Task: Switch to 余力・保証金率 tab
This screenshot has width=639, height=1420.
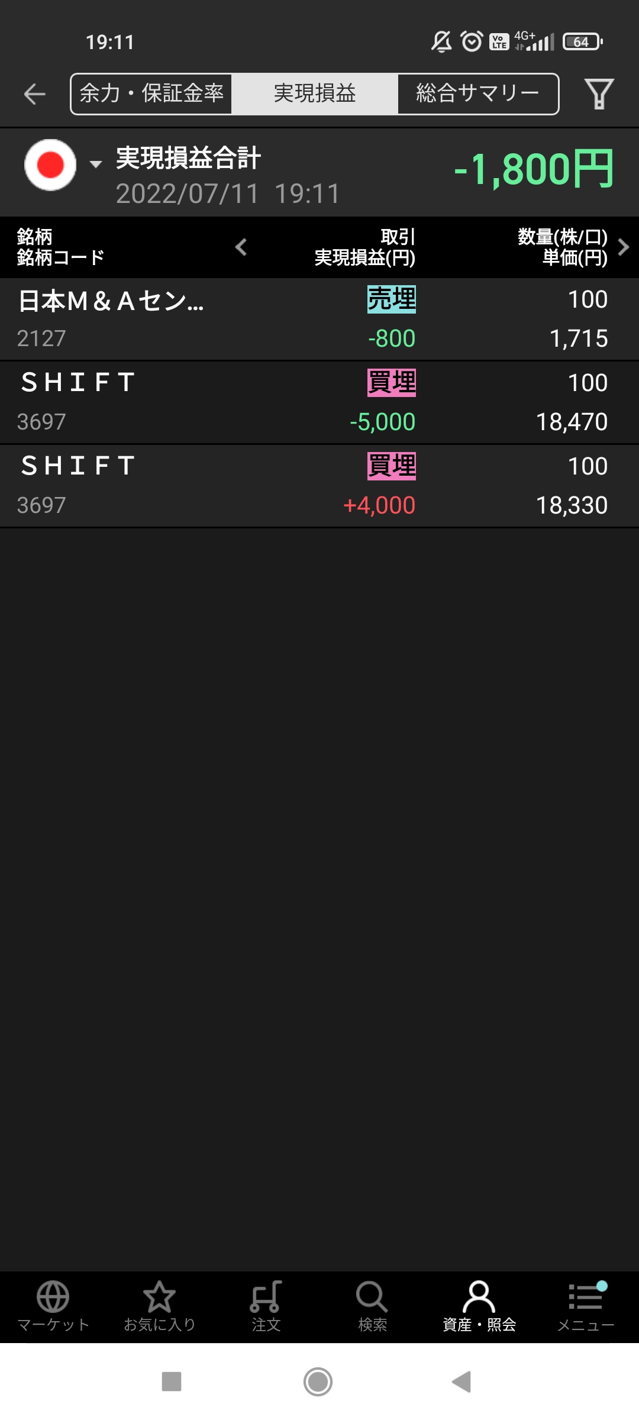Action: click(151, 94)
